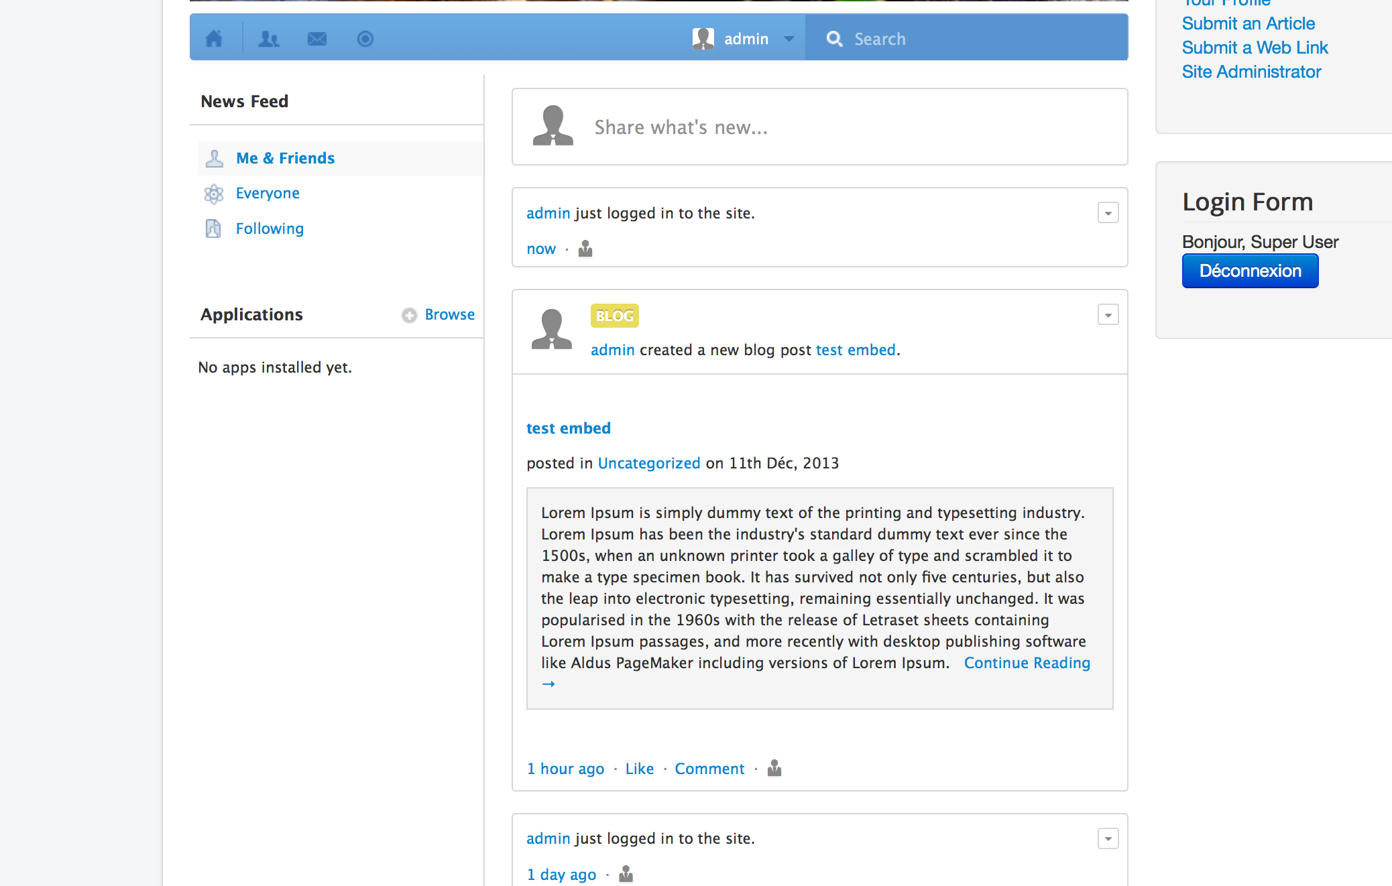Click admin avatar on blog post
The height and width of the screenshot is (886, 1392).
click(552, 329)
